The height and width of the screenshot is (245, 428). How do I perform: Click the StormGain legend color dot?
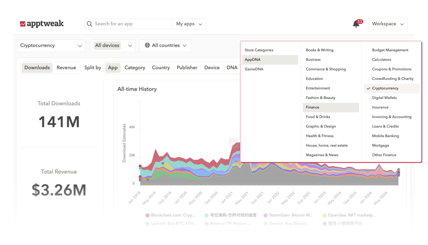pyautogui.click(x=265, y=216)
